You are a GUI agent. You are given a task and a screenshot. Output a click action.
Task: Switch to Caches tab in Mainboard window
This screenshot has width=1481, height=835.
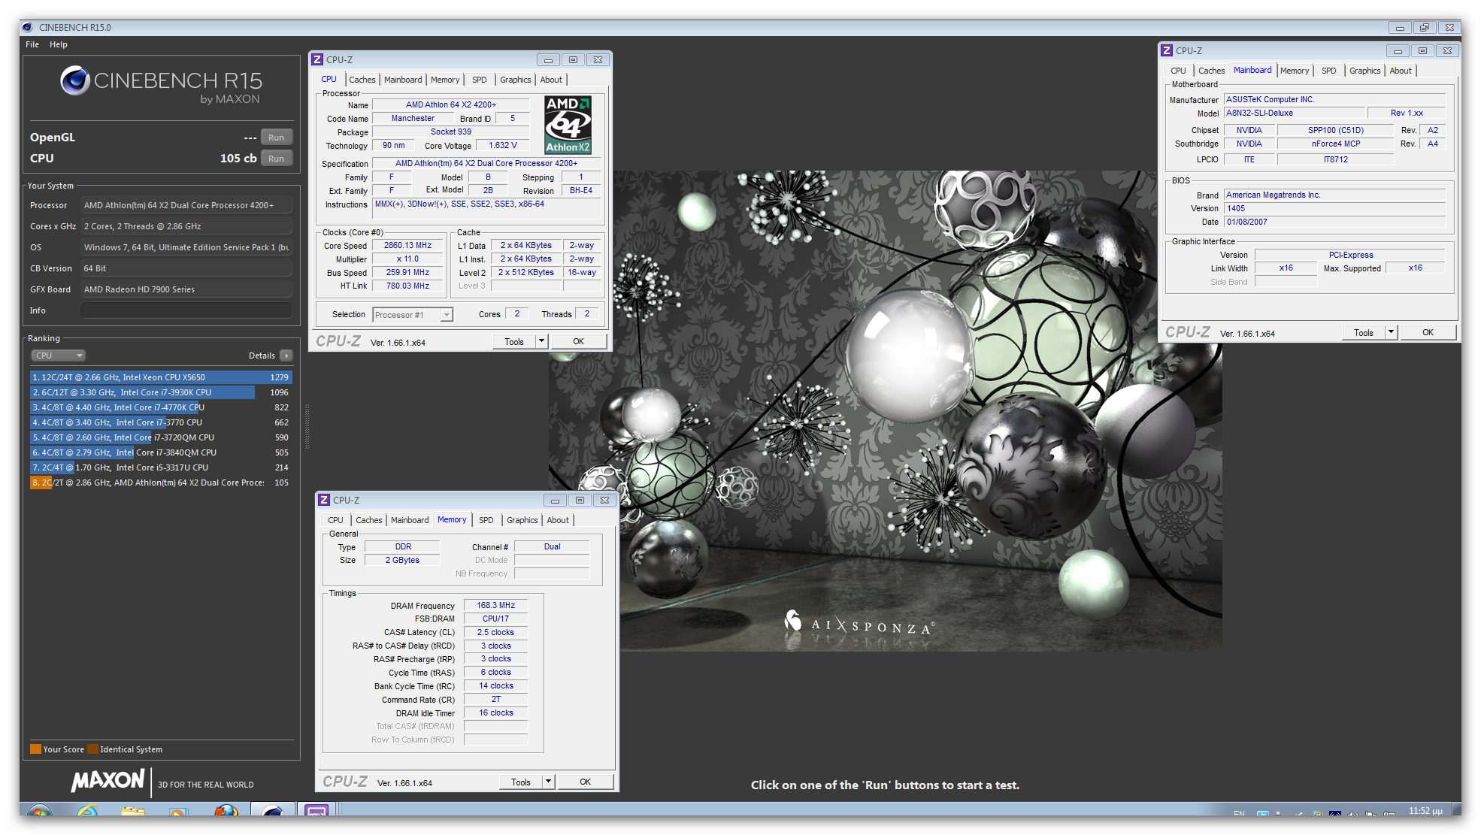pyautogui.click(x=1211, y=71)
